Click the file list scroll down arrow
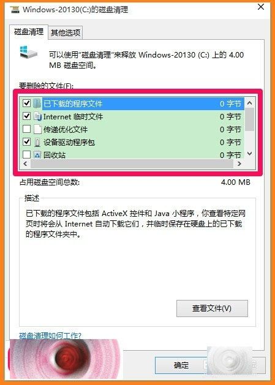 point(250,154)
